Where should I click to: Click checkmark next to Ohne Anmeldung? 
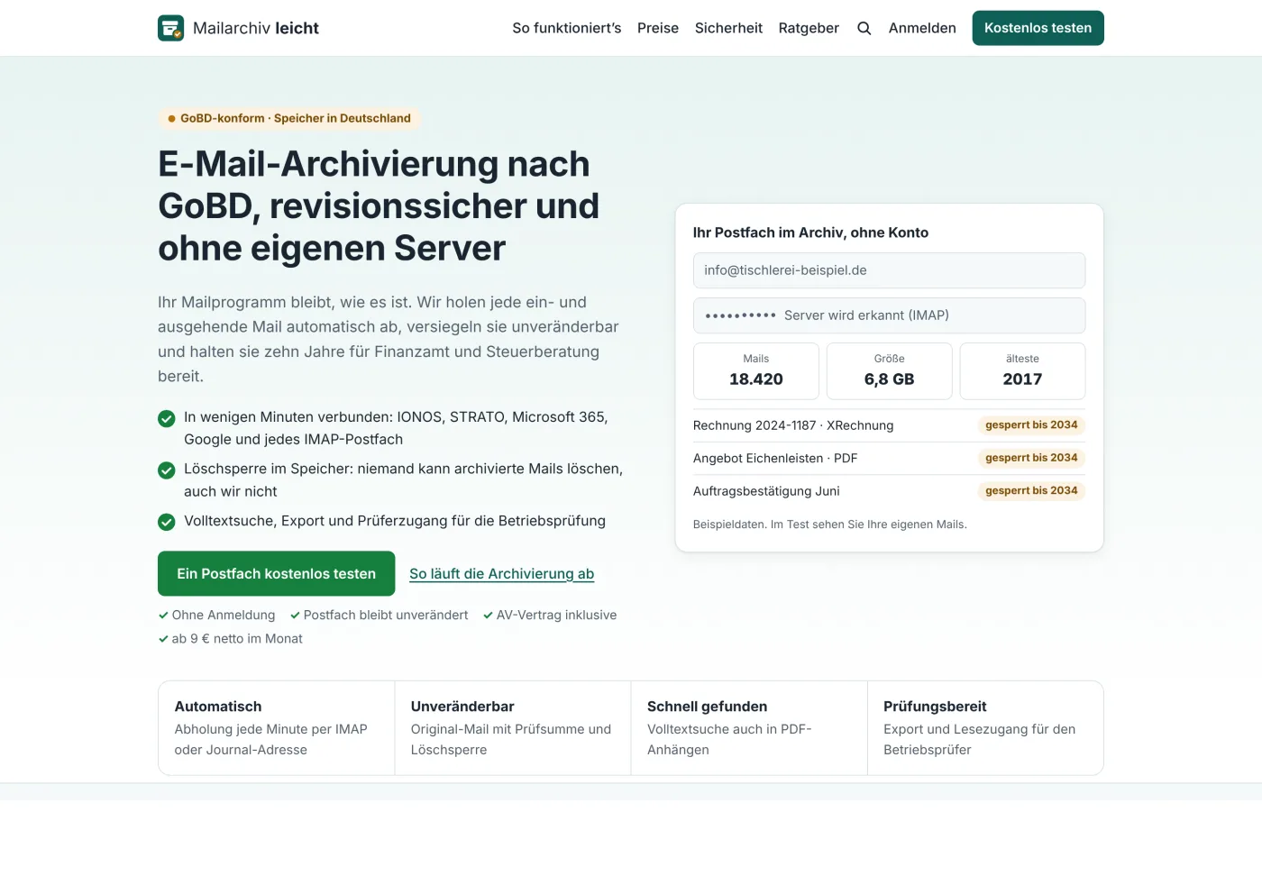[163, 616]
